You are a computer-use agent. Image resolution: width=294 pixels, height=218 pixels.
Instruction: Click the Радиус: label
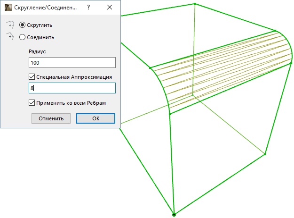pos(38,51)
